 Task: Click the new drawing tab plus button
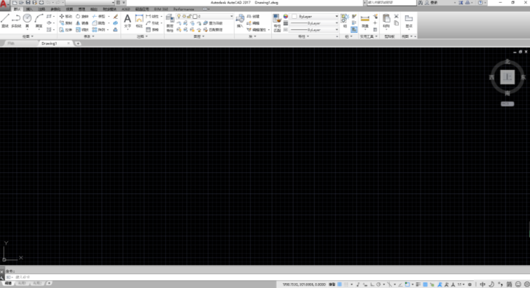click(78, 43)
